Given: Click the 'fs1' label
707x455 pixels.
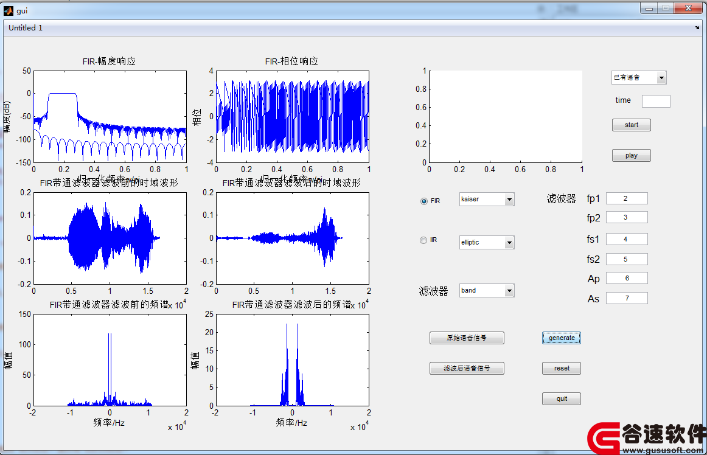Looking at the screenshot, I should coord(593,240).
